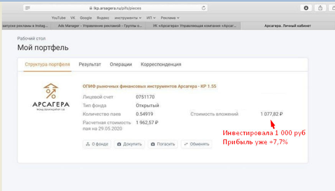Select the Корреспонденция tab

point(161,65)
